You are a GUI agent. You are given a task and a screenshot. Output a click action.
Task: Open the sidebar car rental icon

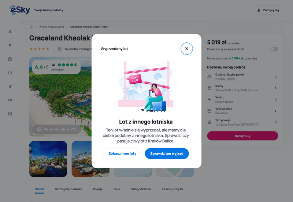pyautogui.click(x=10, y=100)
